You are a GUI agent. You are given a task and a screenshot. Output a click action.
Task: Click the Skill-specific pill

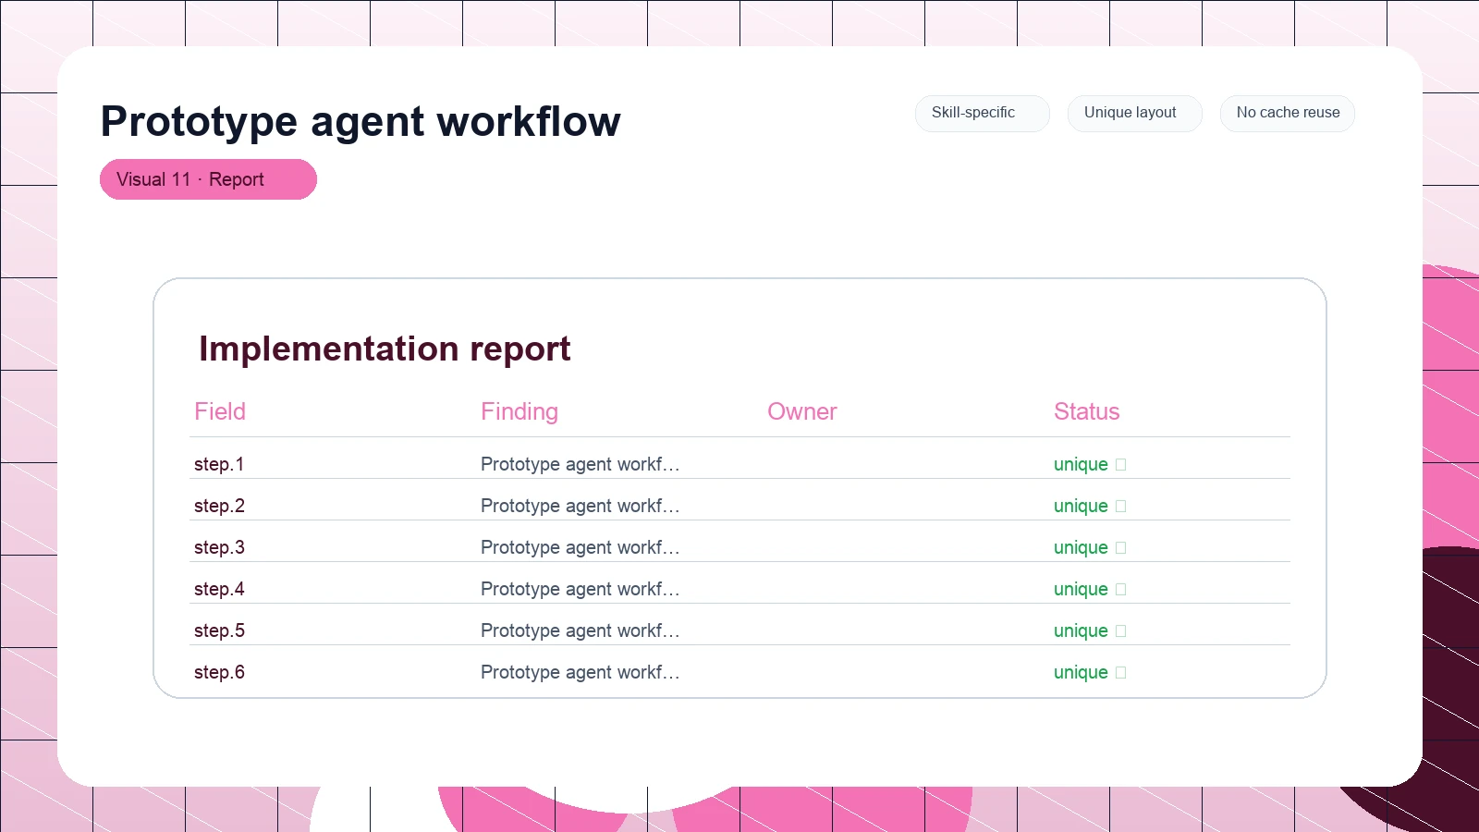pyautogui.click(x=982, y=113)
